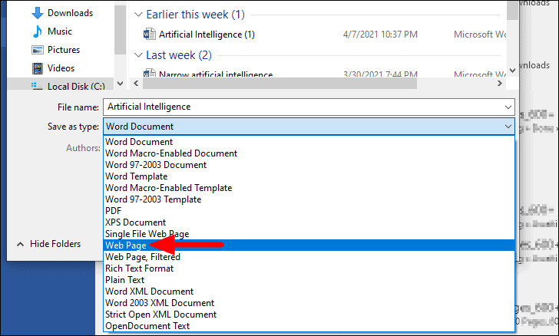This screenshot has width=559, height=336.
Task: Click the Pictures folder icon
Action: [x=38, y=50]
